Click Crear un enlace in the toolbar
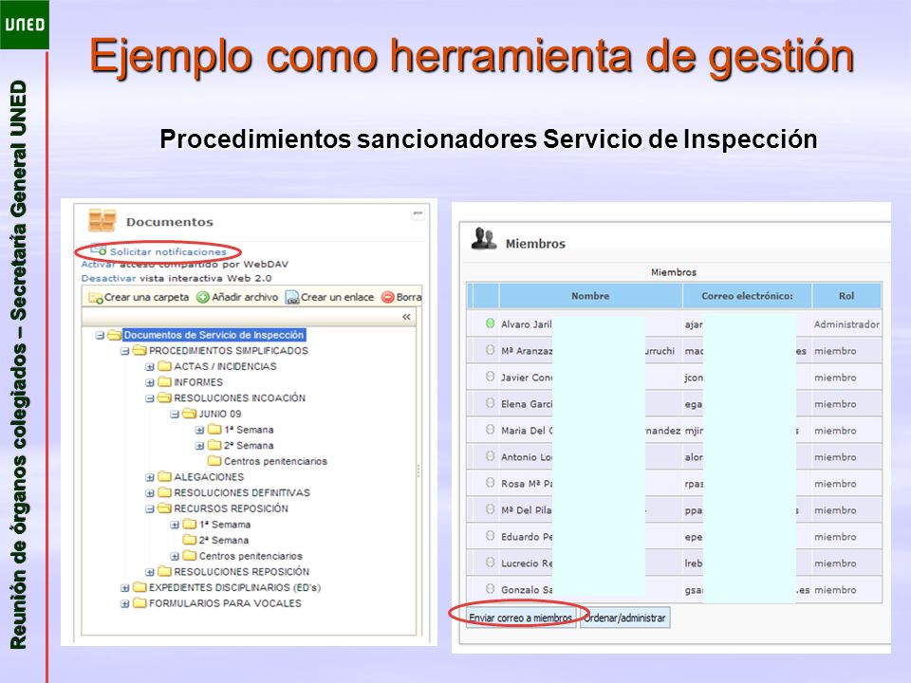The width and height of the screenshot is (911, 683). [x=329, y=297]
